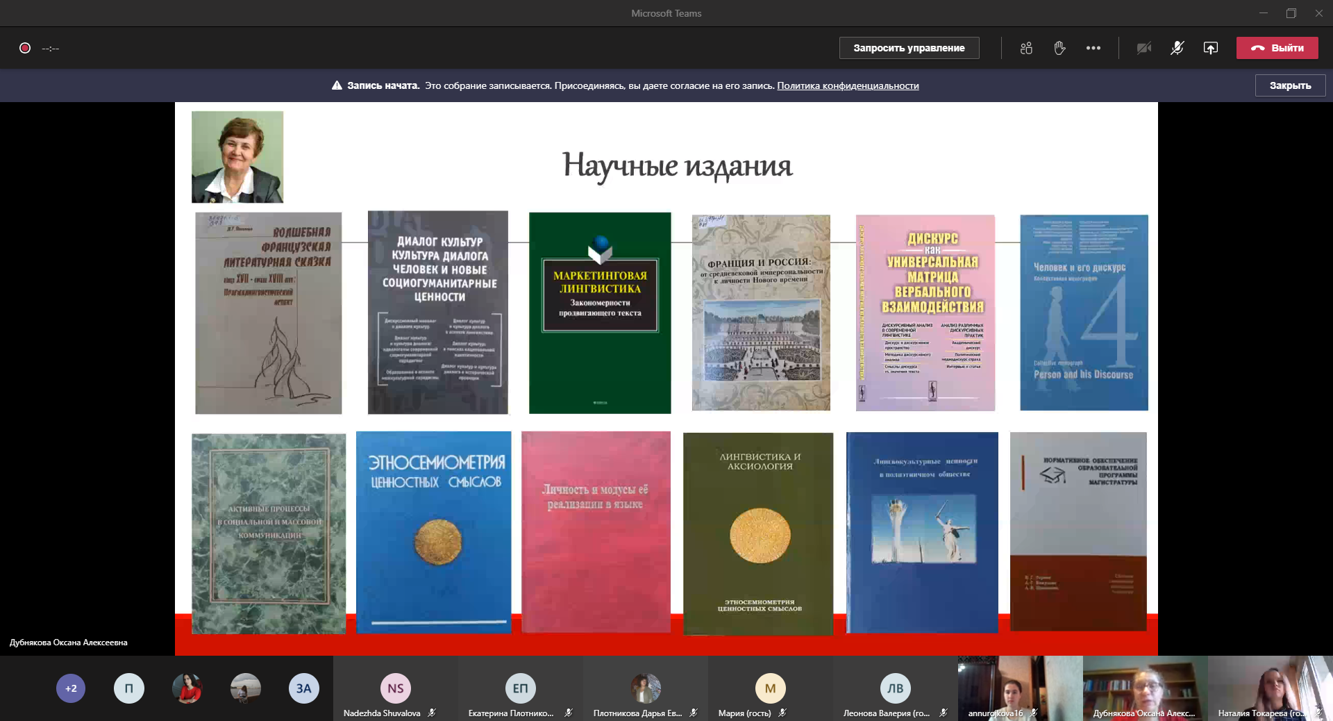The height and width of the screenshot is (721, 1333).
Task: Open annurojkova16 video thumbnail
Action: 1020,688
